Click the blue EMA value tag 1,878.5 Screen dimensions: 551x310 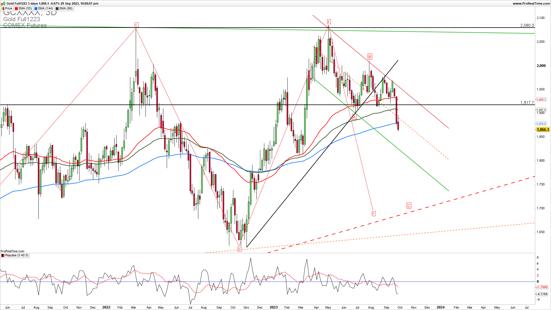point(541,124)
